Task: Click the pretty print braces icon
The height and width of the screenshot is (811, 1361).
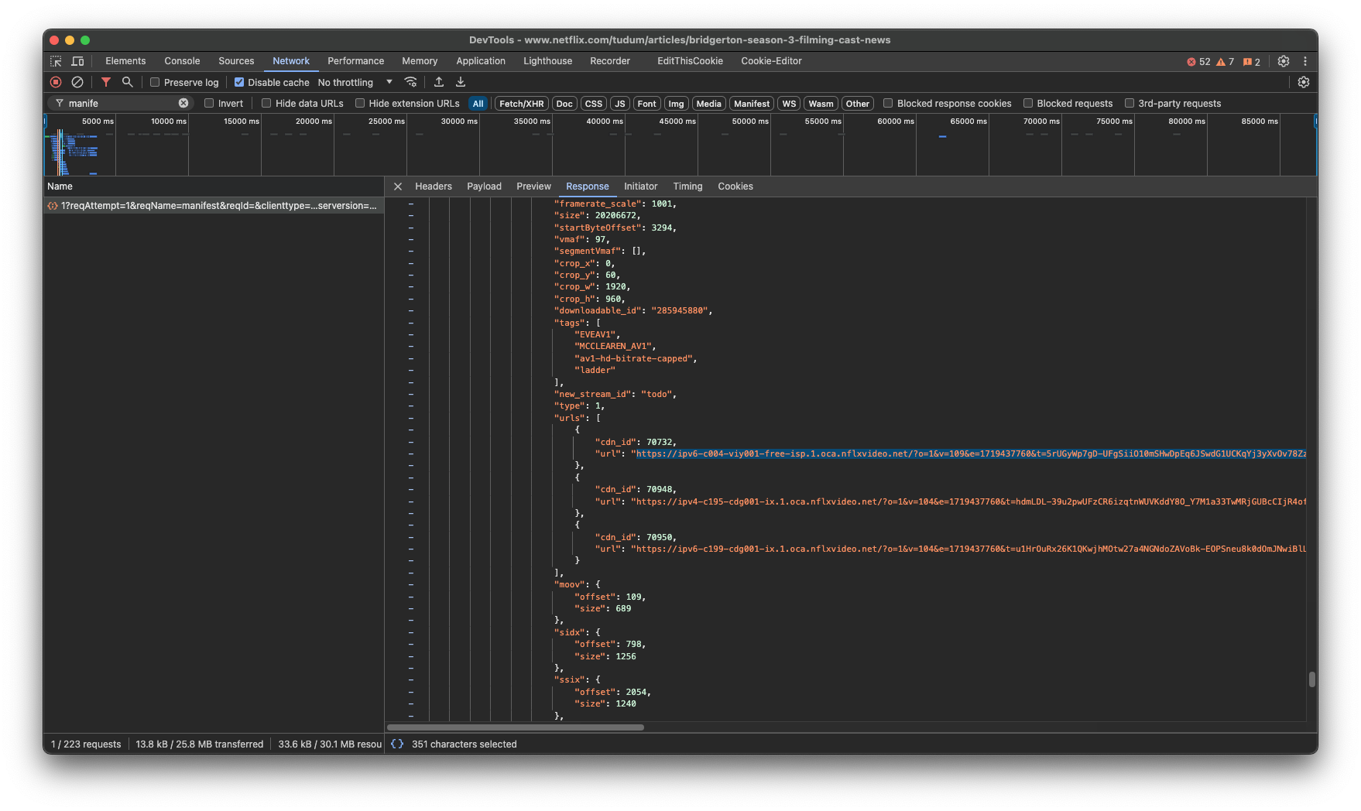Action: click(397, 744)
